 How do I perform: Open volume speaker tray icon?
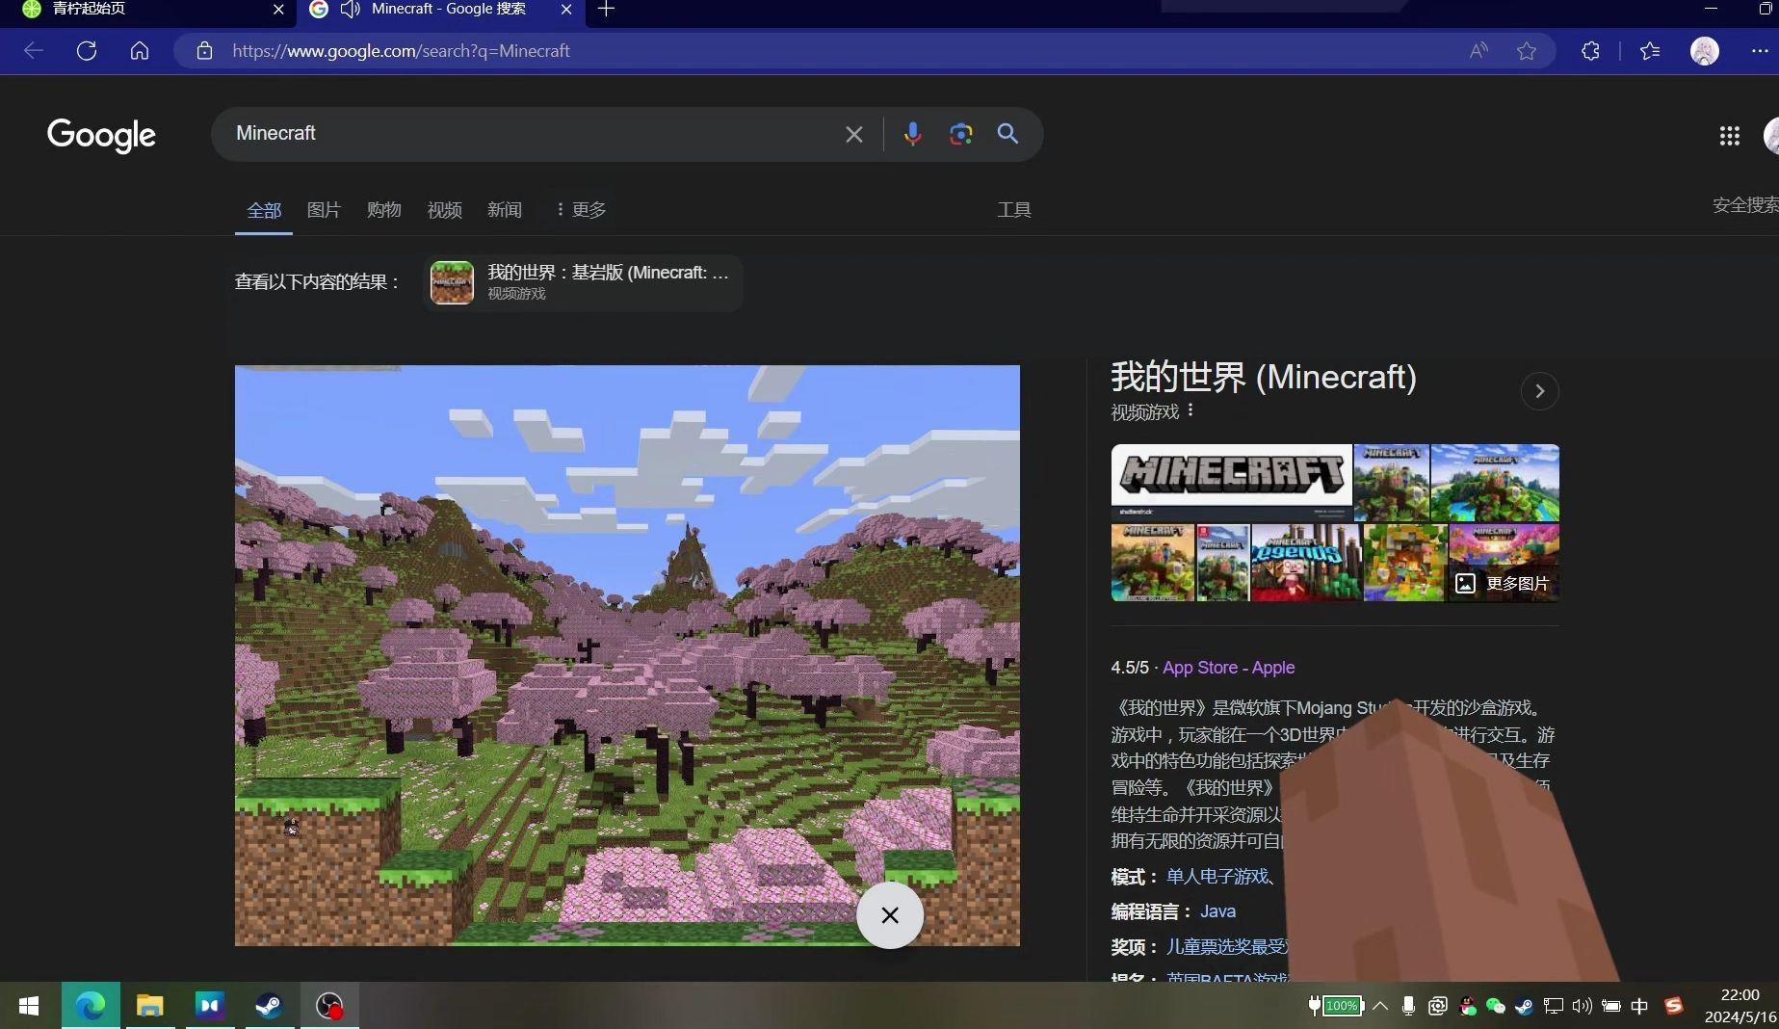click(x=1582, y=1006)
